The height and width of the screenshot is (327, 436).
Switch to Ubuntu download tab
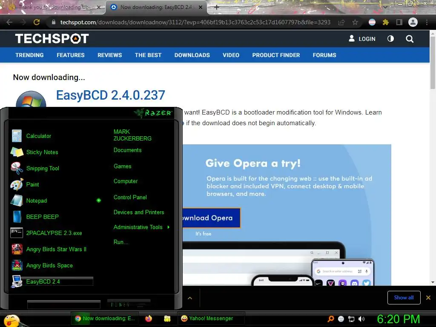pos(53,7)
